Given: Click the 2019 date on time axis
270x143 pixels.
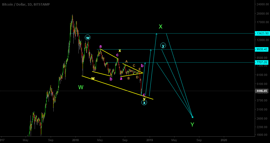Looking at the screenshot, I should click(150, 139).
